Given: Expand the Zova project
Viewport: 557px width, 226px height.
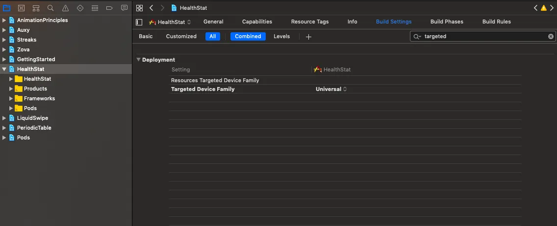Looking at the screenshot, I should click(x=4, y=49).
